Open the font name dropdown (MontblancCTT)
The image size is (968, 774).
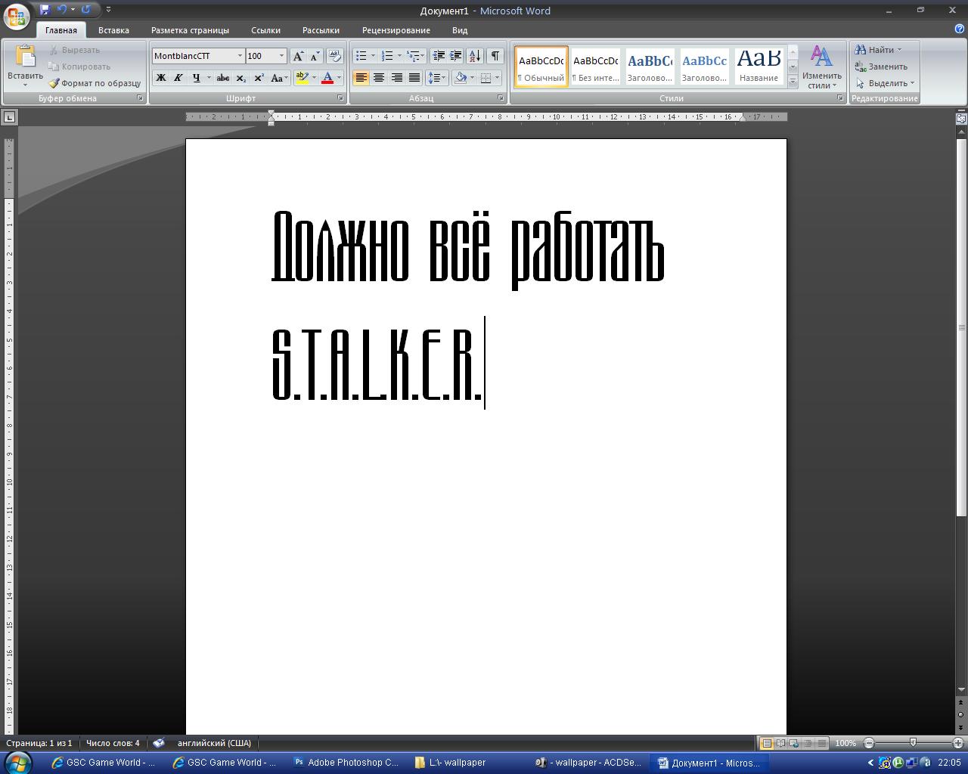240,56
